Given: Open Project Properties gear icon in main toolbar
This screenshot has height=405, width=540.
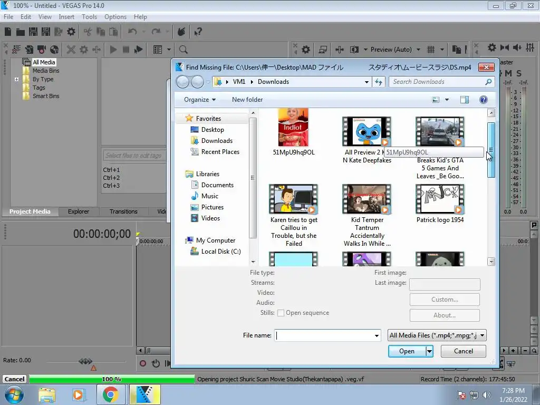Looking at the screenshot, I should point(71,32).
